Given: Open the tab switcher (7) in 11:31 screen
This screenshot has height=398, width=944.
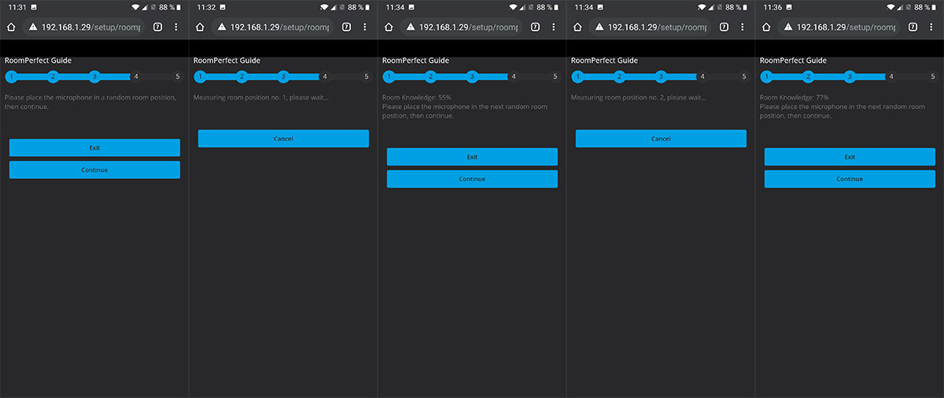Looking at the screenshot, I should tap(157, 27).
